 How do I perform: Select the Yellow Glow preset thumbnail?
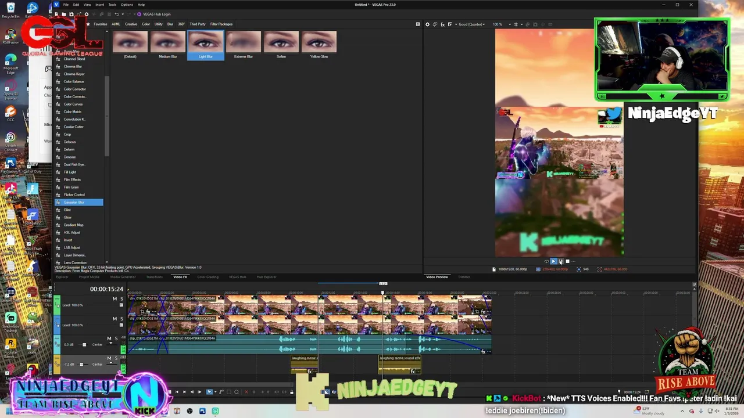point(319,45)
